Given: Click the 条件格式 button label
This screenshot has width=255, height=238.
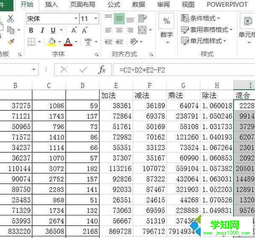Looking at the screenshot, I should 203,18.
